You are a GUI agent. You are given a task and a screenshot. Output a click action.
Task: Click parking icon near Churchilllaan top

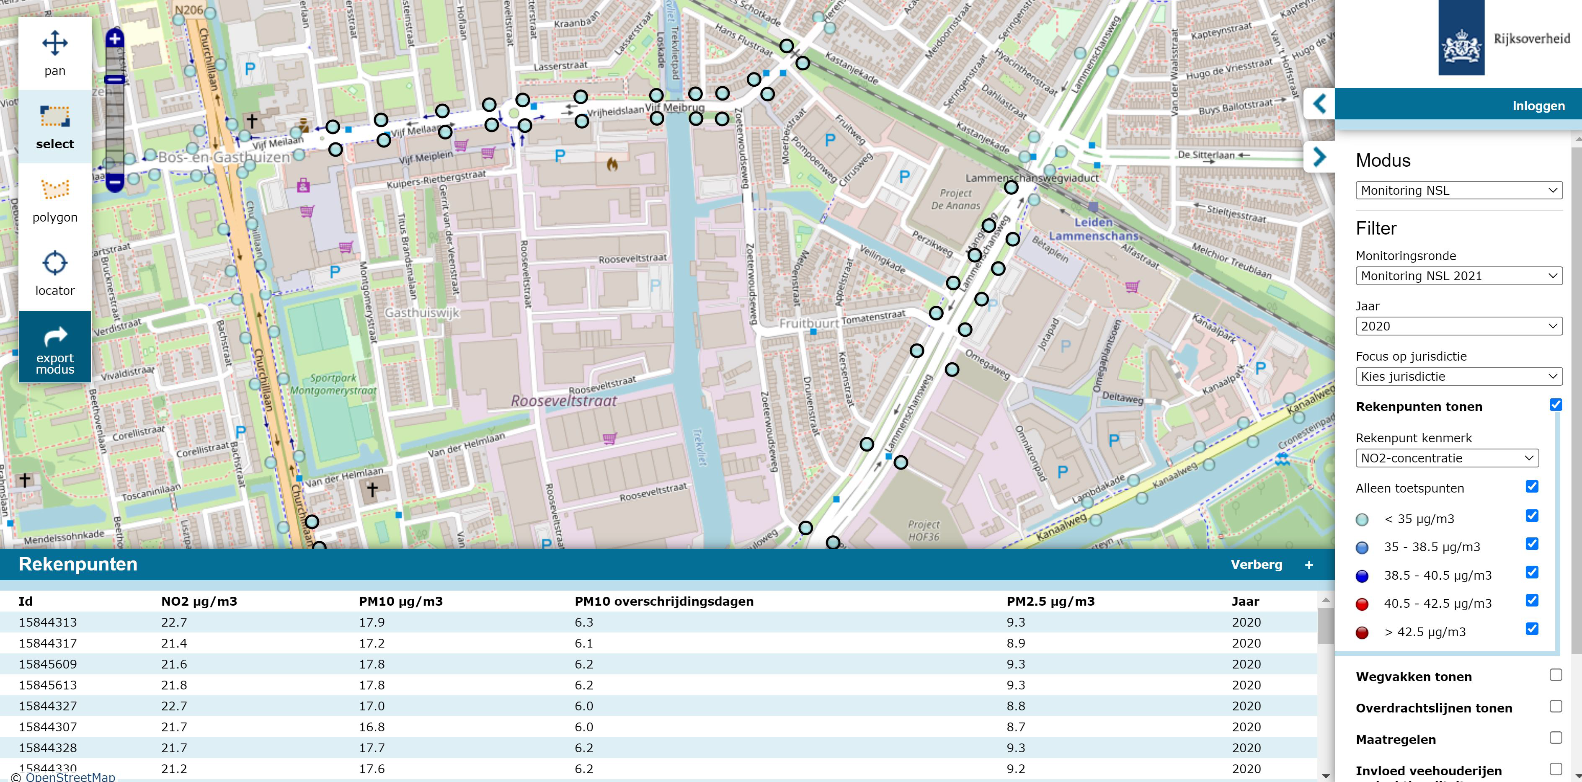[250, 69]
